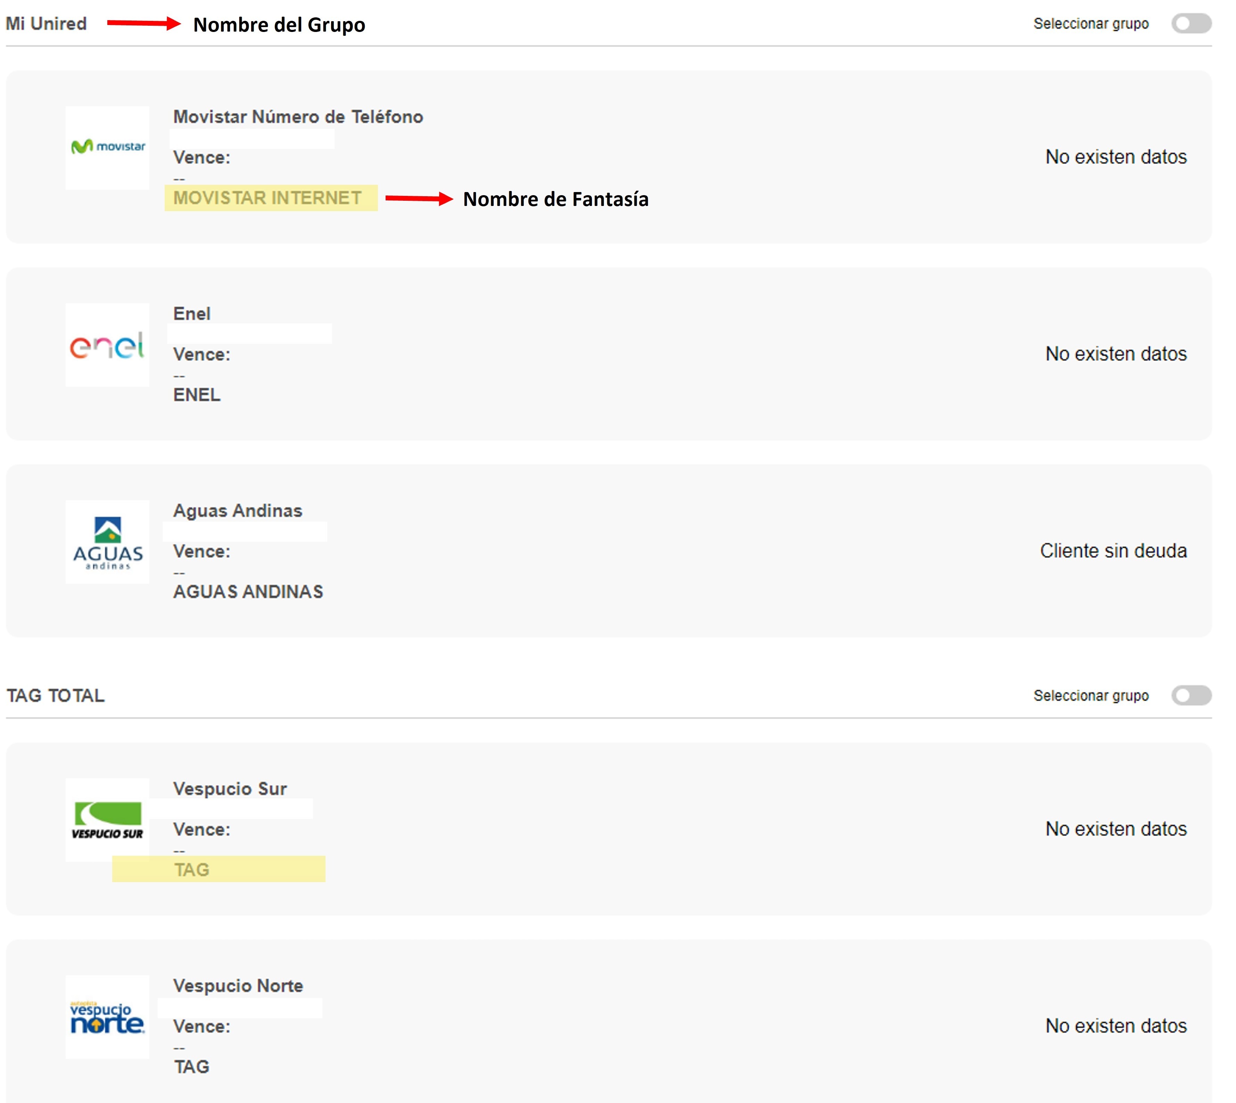Click the Vespucio Norte account title
Image resolution: width=1236 pixels, height=1103 pixels.
pos(238,985)
